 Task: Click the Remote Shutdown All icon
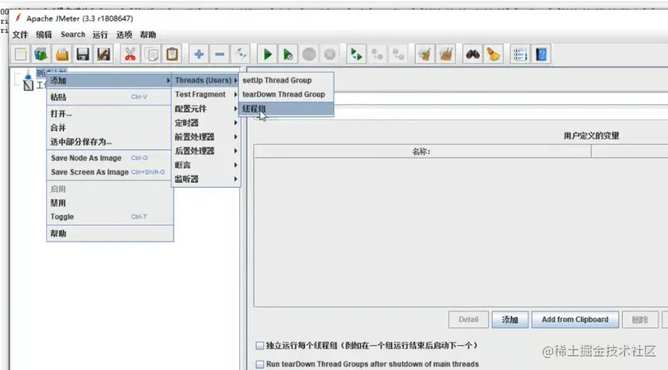pos(398,55)
